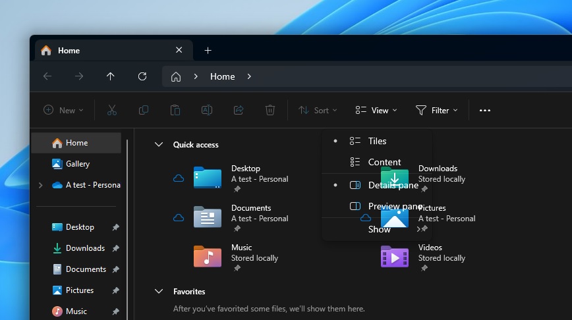
Task: Unpin Pictures in the navigation pane
Action: coord(115,290)
